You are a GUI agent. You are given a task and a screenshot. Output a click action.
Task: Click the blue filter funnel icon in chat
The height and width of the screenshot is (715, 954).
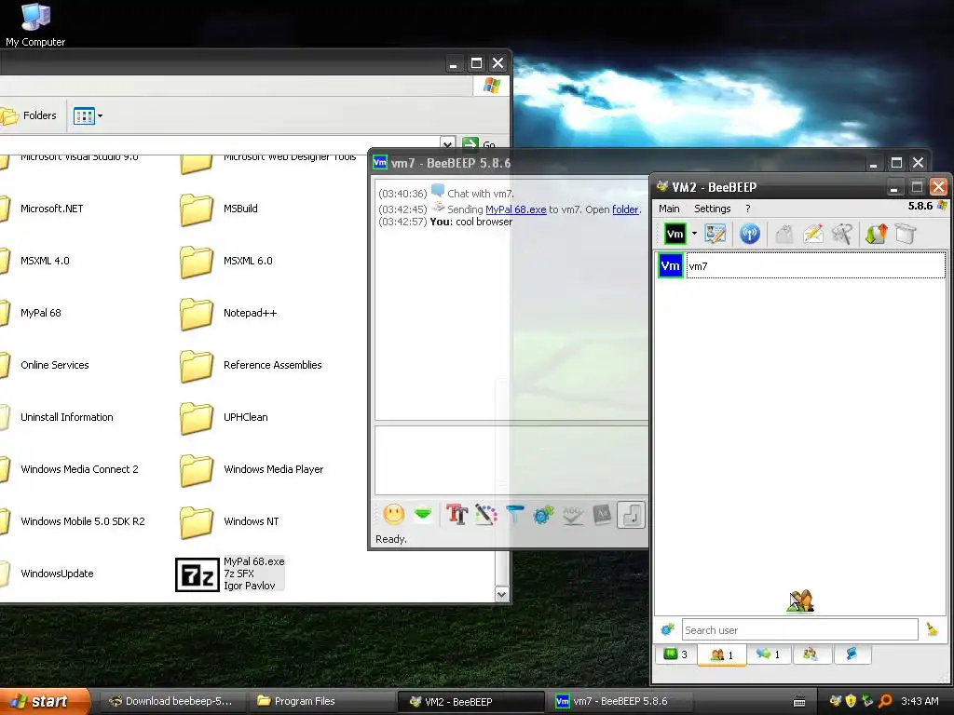514,515
